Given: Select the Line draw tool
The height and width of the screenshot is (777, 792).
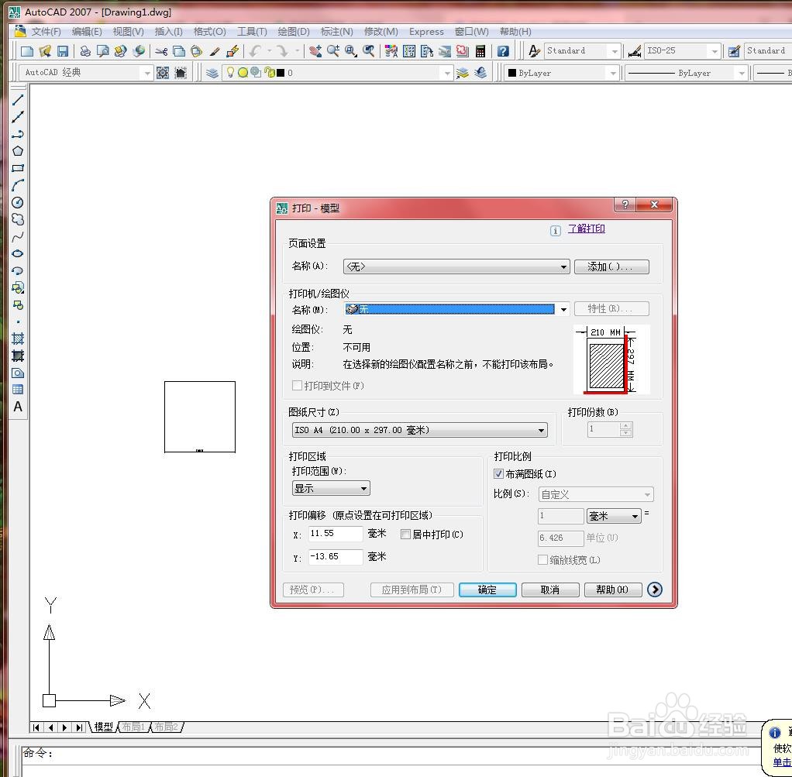Looking at the screenshot, I should (18, 100).
